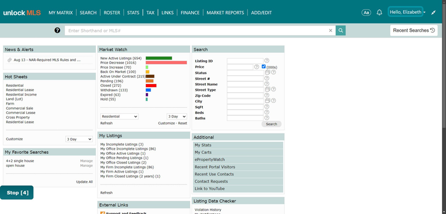The height and width of the screenshot is (214, 446).
Task: Click Reset in Market Watch
Action: (x=183, y=123)
